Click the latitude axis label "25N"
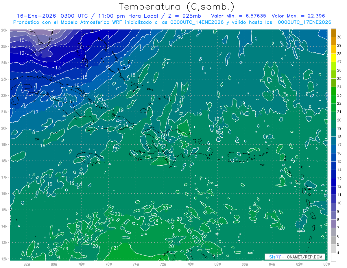The height and width of the screenshot is (268, 347). 4,46
